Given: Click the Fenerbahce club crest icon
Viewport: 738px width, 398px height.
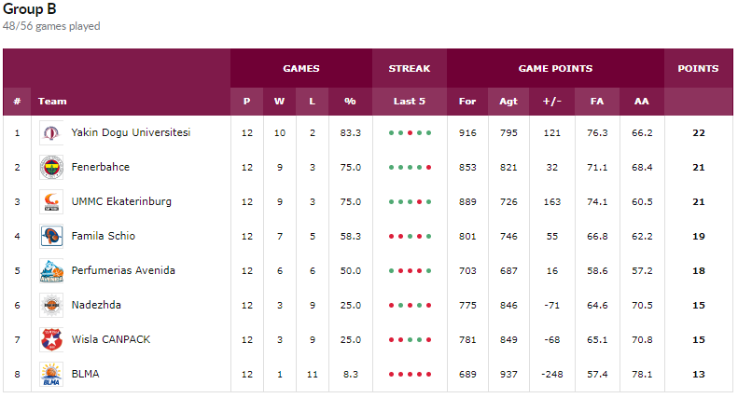Looking at the screenshot, I should pyautogui.click(x=51, y=168).
